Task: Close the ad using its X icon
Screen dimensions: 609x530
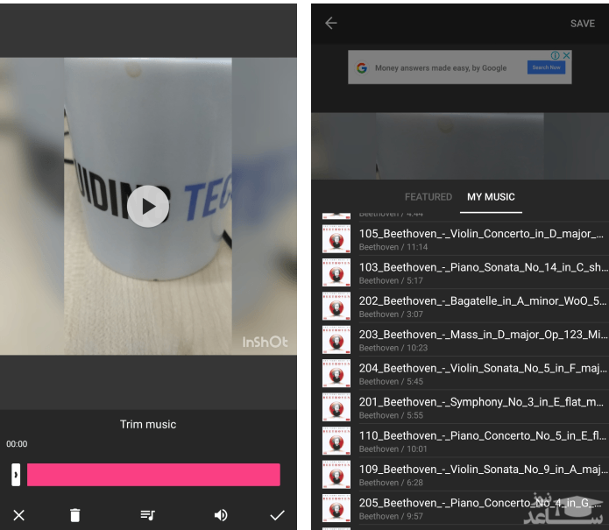Action: (566, 55)
